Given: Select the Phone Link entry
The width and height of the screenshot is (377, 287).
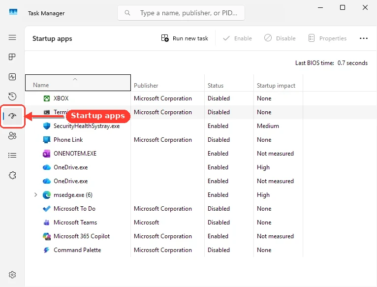Looking at the screenshot, I should 68,140.
